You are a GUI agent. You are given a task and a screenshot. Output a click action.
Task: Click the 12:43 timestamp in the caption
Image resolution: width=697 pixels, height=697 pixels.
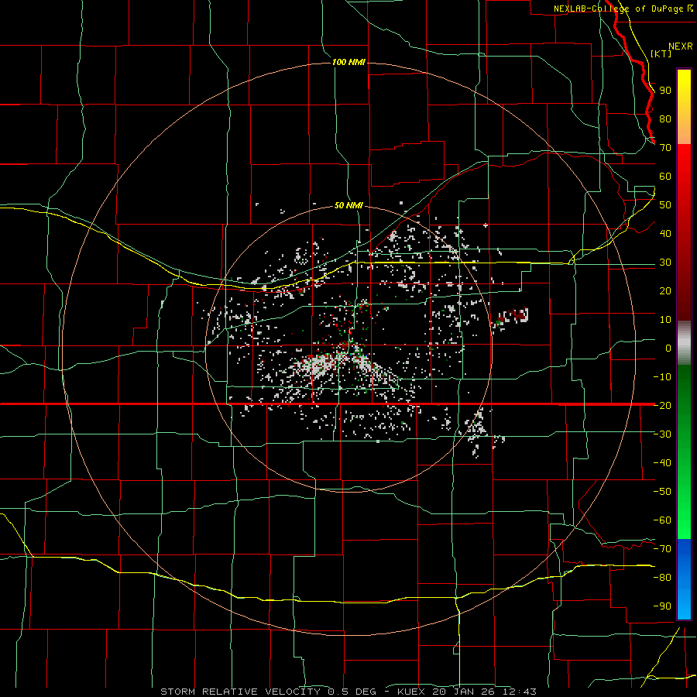click(x=520, y=692)
